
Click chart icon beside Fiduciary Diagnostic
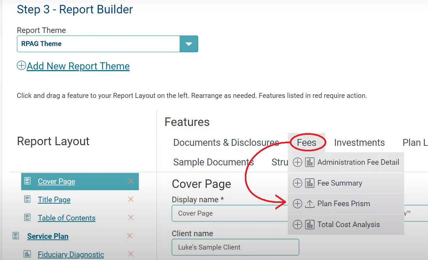[x=28, y=254]
